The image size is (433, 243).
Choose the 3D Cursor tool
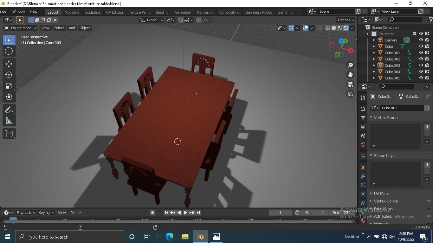9,51
